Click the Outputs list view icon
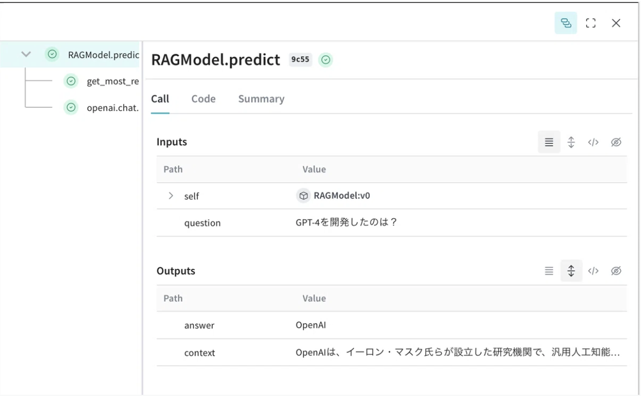641x400 pixels. [549, 270]
